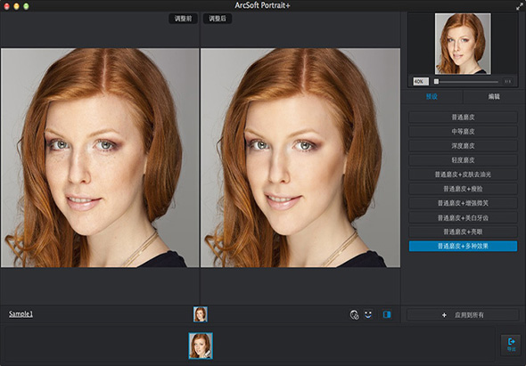This screenshot has height=366, width=526.
Task: Apply the 深度磨皮 preset
Action: coord(463,146)
